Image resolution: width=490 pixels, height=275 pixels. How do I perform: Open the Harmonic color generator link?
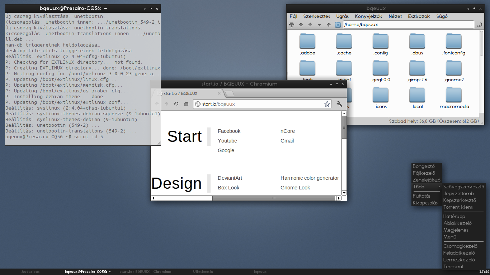[310, 178]
